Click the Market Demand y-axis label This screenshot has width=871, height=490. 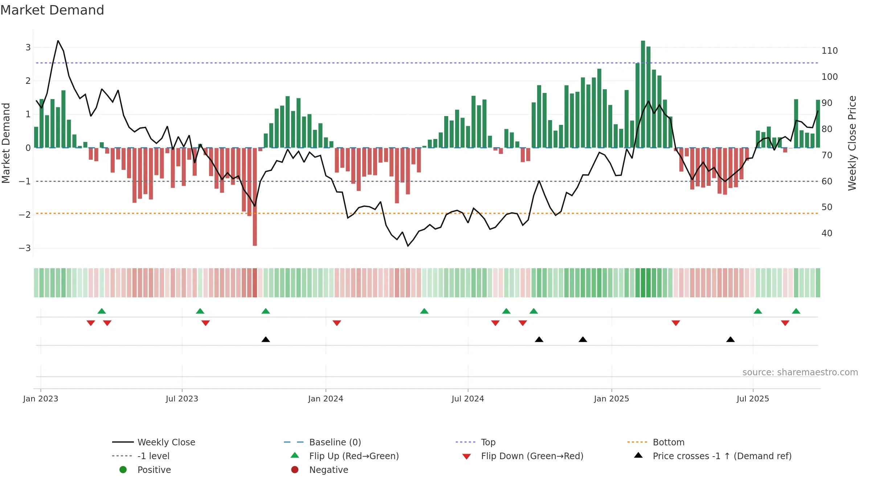tap(6, 143)
